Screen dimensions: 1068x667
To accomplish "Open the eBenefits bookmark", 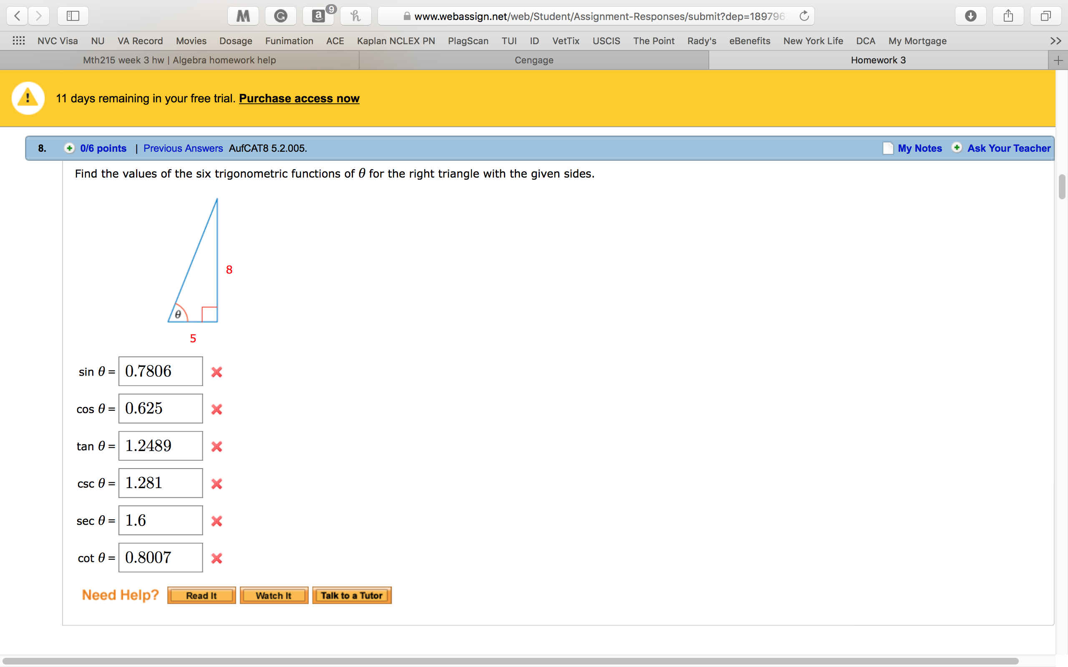I will coord(750,41).
